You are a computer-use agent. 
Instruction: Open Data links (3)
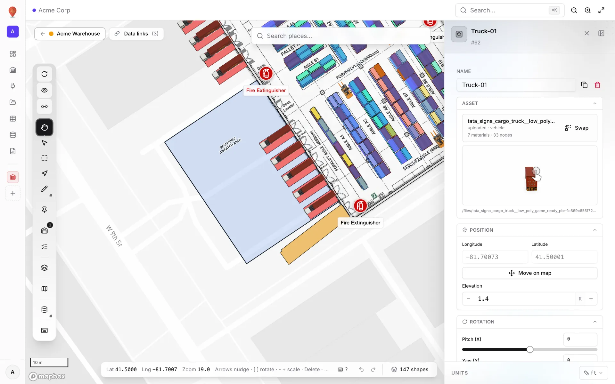tap(136, 34)
